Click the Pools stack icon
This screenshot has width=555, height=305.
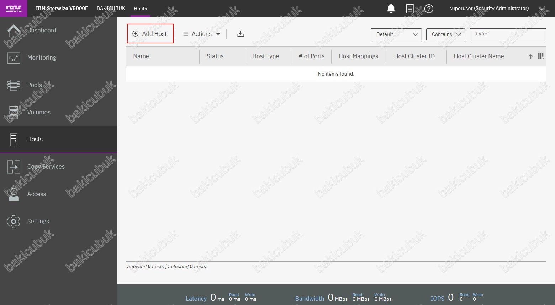click(14, 85)
